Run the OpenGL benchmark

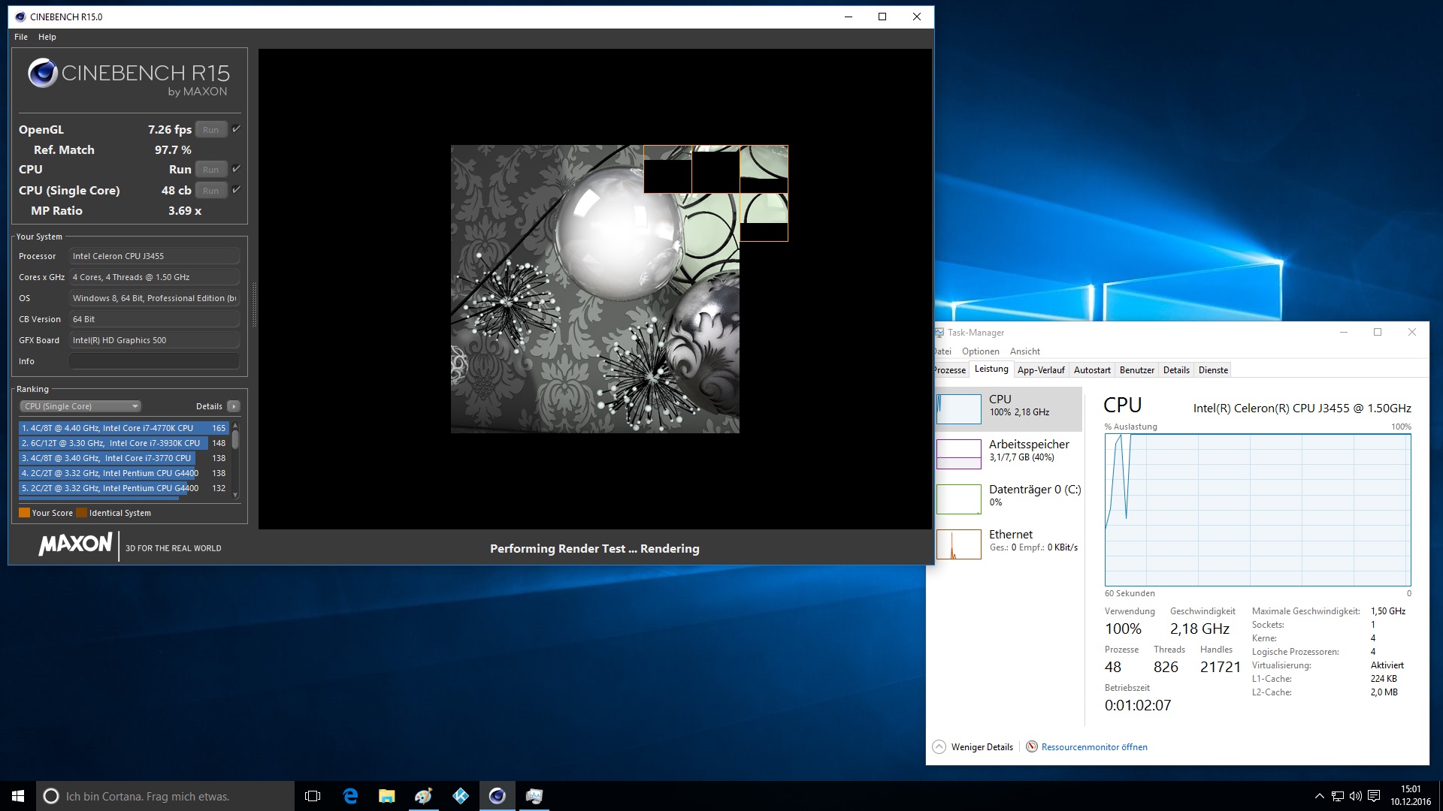click(x=211, y=130)
